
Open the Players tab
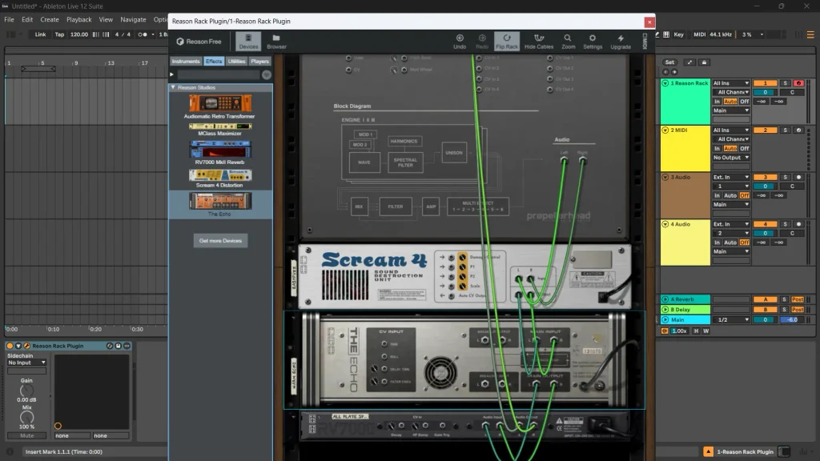259,61
